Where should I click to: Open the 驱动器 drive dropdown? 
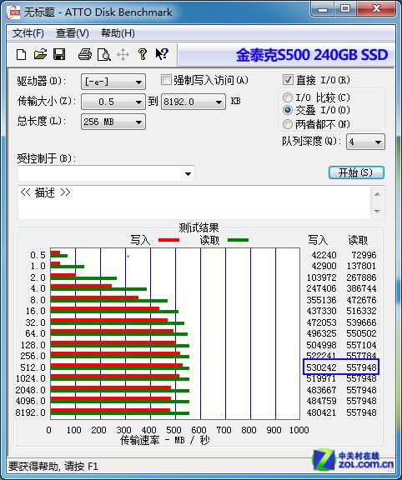113,82
